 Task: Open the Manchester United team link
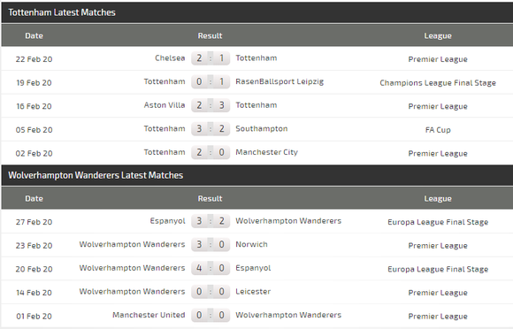(x=149, y=315)
